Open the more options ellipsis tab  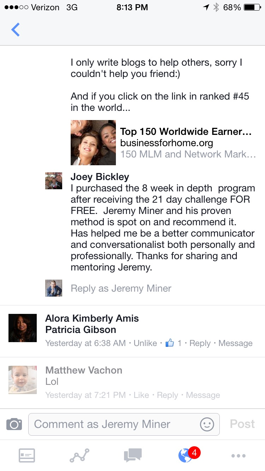238,456
